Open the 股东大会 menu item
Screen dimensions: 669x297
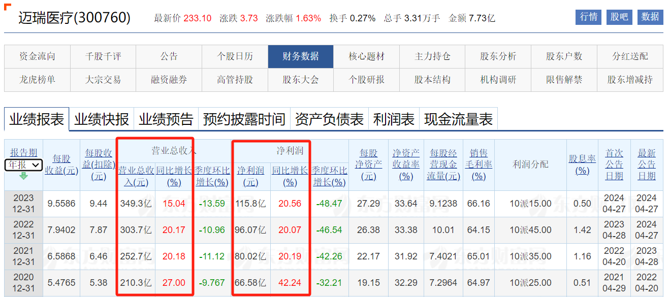point(301,80)
